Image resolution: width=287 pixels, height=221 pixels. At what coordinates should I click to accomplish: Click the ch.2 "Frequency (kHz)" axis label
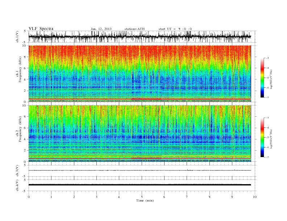pos(20,129)
